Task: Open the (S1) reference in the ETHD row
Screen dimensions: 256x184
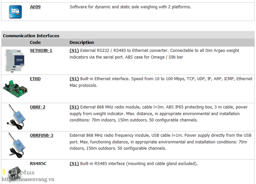Action: pyautogui.click(x=74, y=79)
